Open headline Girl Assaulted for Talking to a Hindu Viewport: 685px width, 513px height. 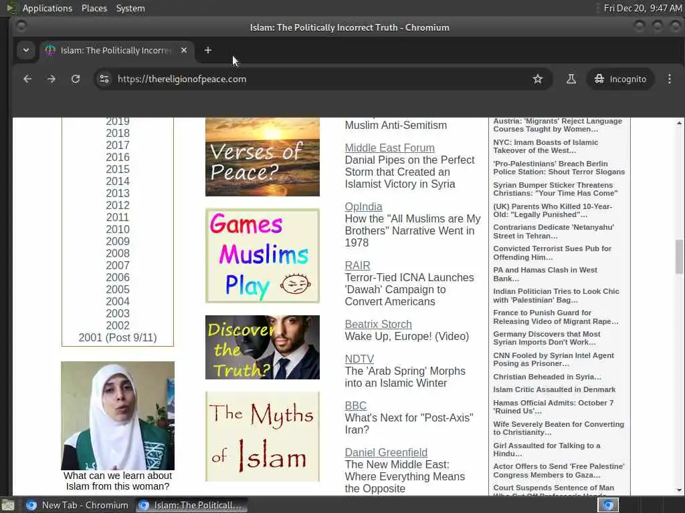coord(547,450)
